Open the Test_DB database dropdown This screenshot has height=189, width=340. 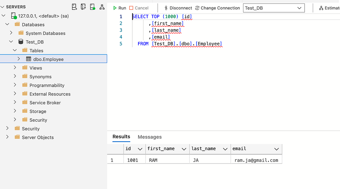274,8
